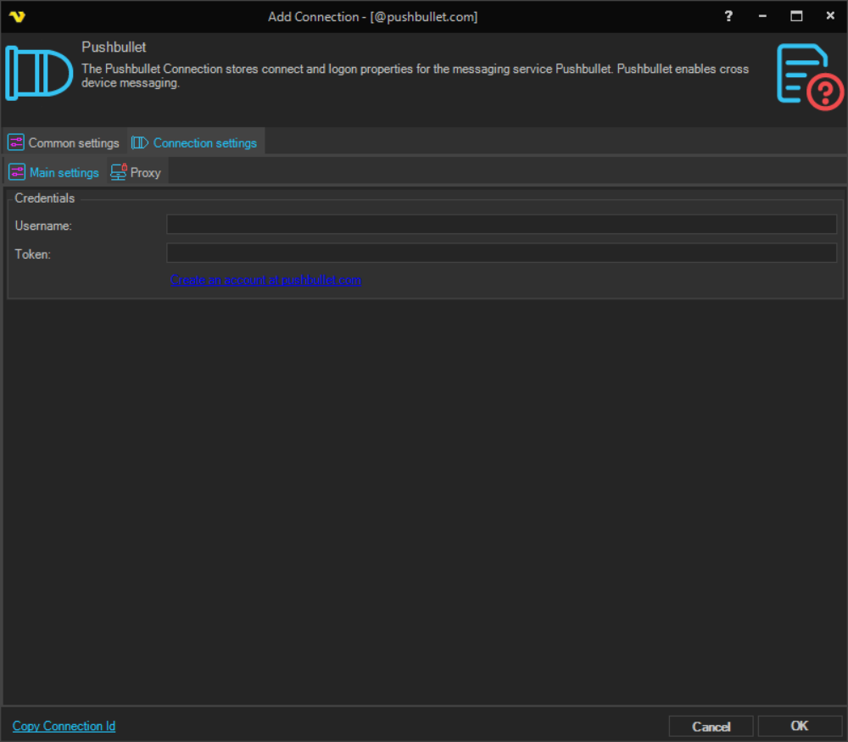
Task: Minimize the Add Connection window
Action: click(x=762, y=16)
